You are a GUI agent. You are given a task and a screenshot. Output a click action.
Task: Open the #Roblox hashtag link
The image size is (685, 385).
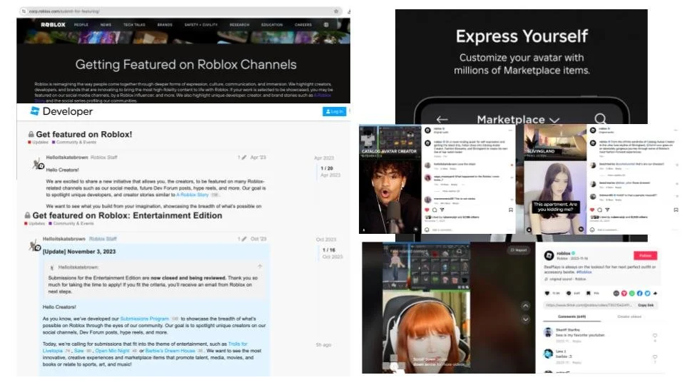(584, 272)
